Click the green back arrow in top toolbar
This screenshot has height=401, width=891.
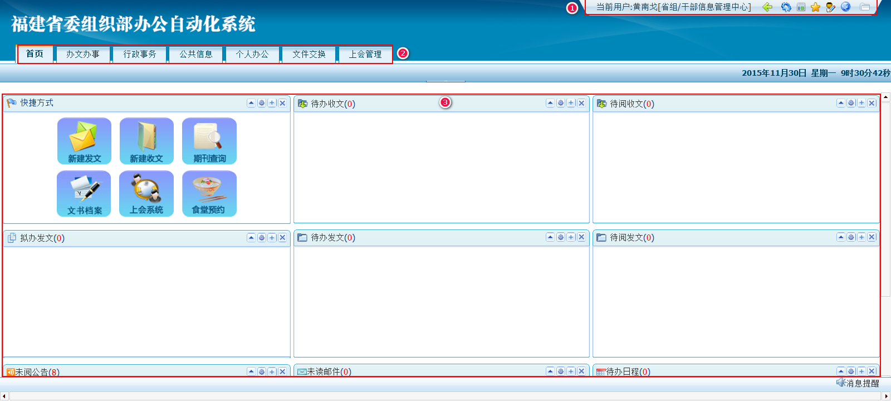[767, 7]
